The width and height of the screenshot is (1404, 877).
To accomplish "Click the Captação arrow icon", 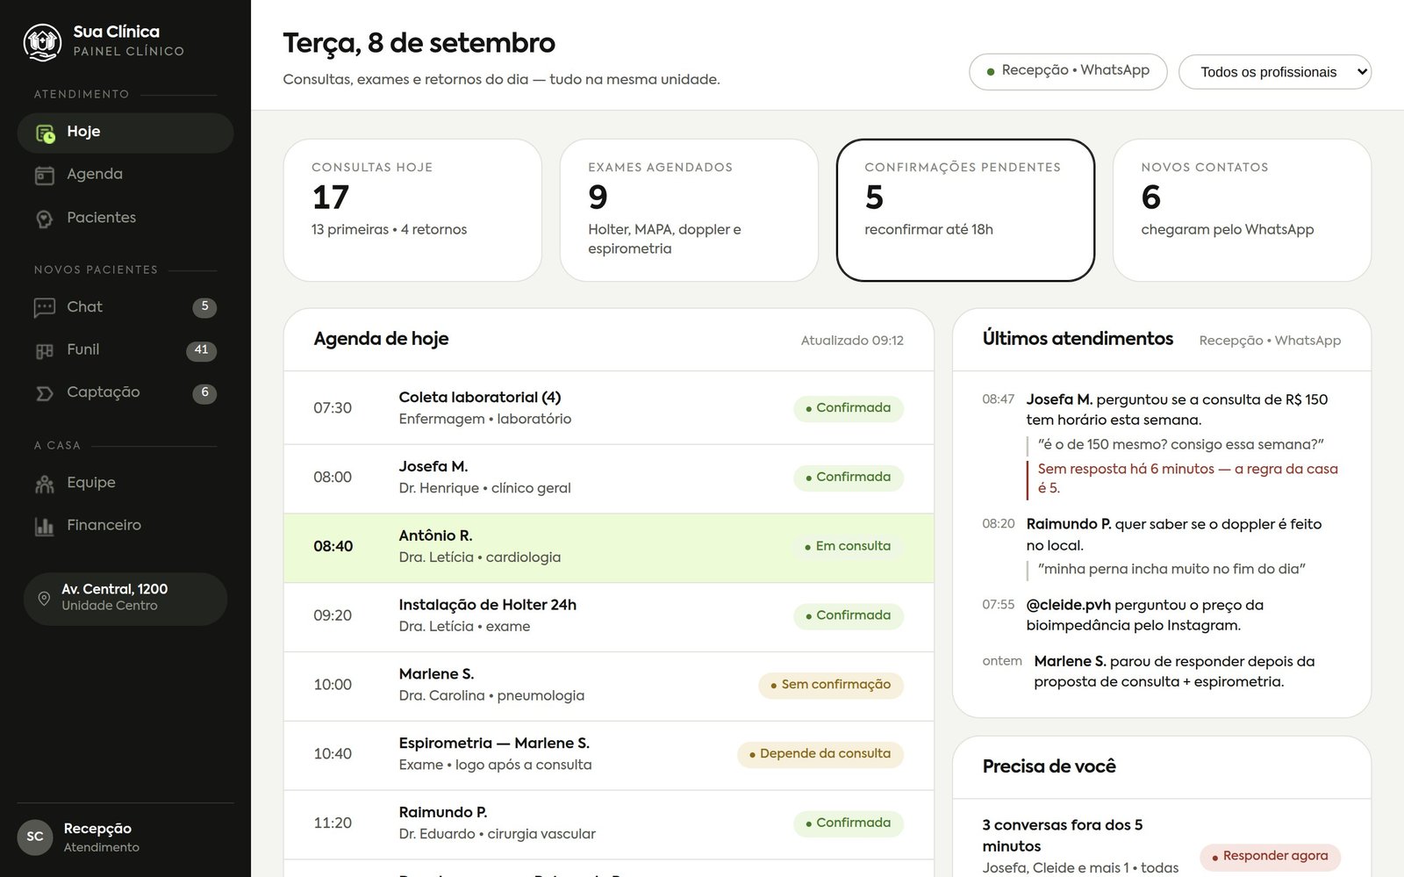I will click(45, 393).
